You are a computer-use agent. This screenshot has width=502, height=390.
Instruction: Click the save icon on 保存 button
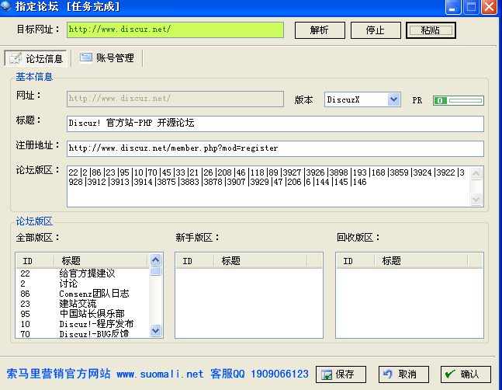327,374
